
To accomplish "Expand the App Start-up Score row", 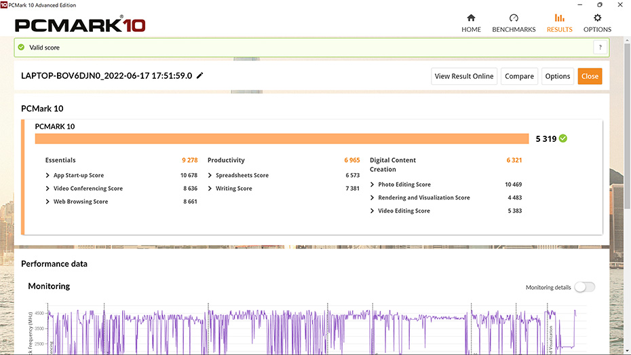I will click(47, 176).
